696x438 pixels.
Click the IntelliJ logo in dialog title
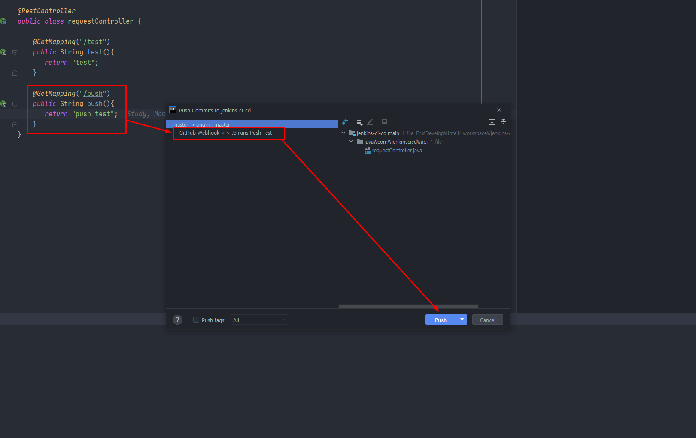click(173, 110)
